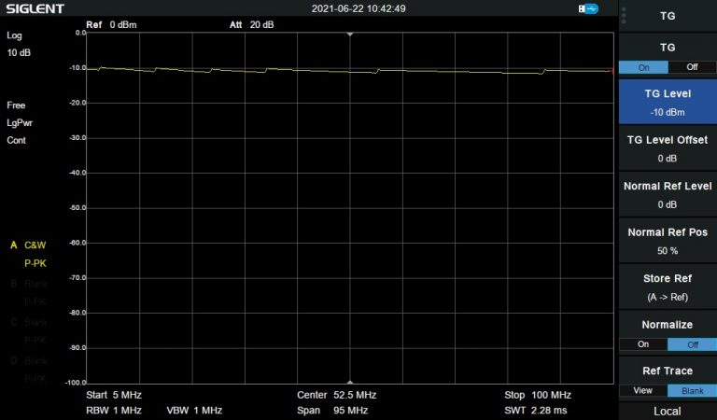The image size is (717, 420).
Task: Click the bottom center marker triangle on the grid
Action: point(350,382)
